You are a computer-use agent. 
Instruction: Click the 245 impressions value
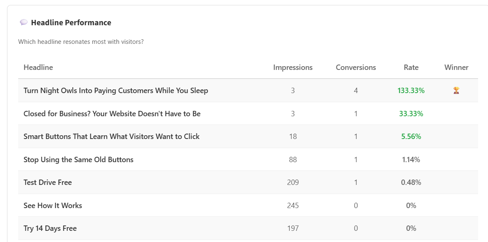tap(293, 206)
